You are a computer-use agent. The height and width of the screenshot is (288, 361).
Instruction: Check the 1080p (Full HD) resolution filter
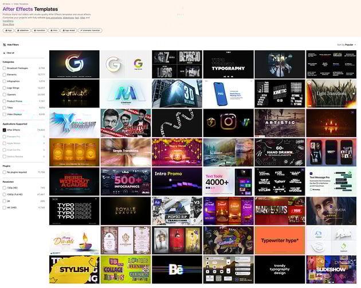point(5,194)
